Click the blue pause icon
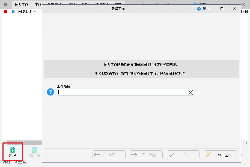This screenshot has width=250, height=167. [x=13, y=11]
